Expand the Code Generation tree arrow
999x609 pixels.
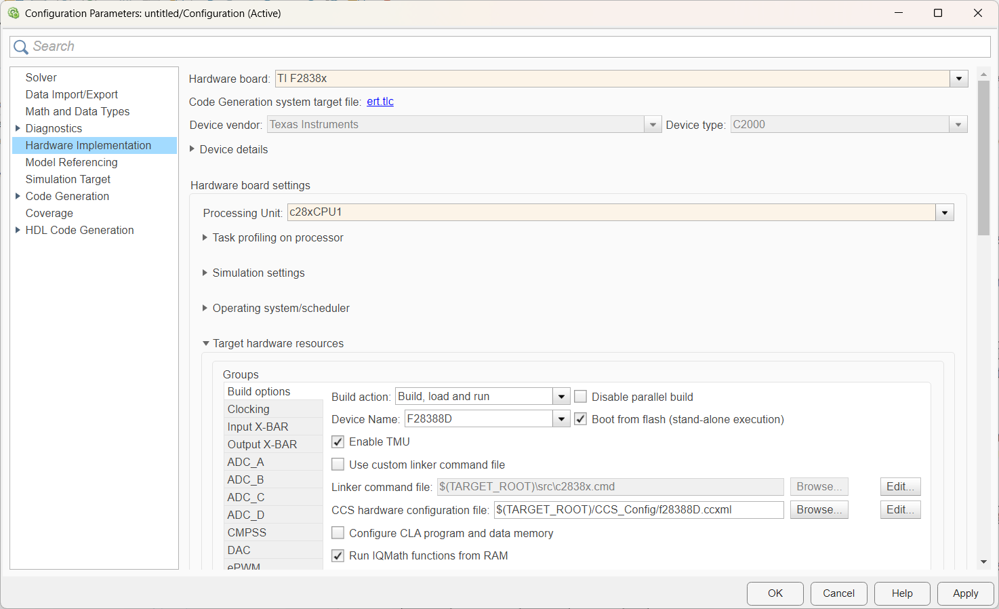18,196
